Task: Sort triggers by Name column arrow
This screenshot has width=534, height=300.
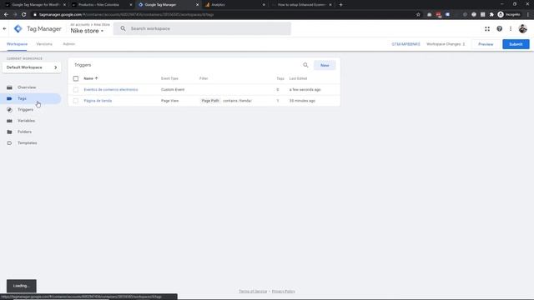Action: coord(97,78)
